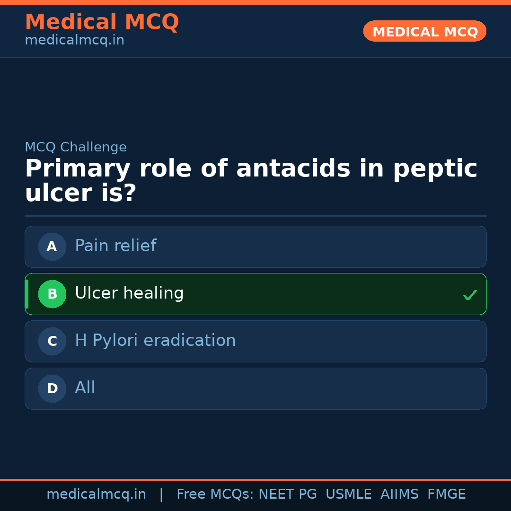Click the letter C circle badge
The width and height of the screenshot is (511, 511).
[x=52, y=341]
